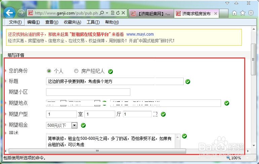Open the 文件(F) menu
The width and height of the screenshot is (259, 164).
[15, 22]
